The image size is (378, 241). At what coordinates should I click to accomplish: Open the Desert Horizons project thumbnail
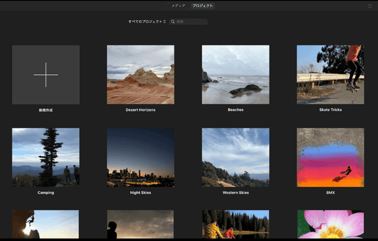[x=140, y=75]
